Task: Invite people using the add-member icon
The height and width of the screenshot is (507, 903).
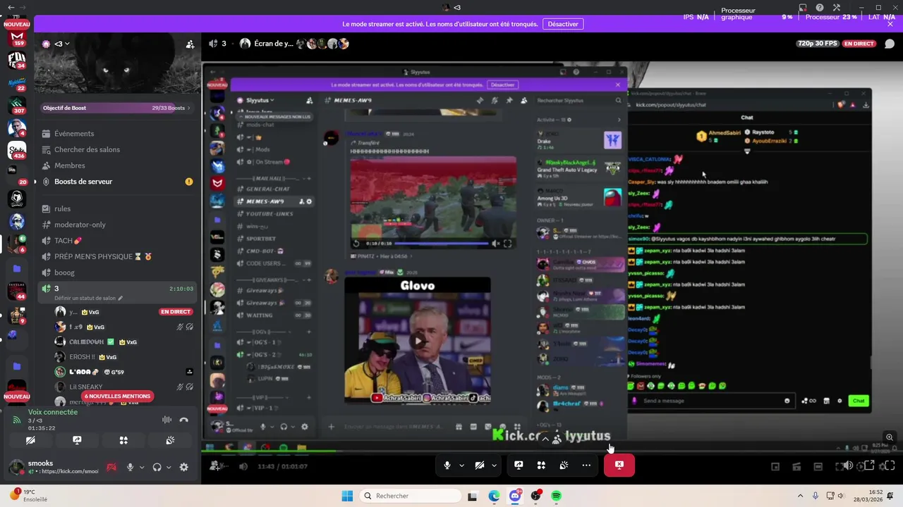Action: 190,44
